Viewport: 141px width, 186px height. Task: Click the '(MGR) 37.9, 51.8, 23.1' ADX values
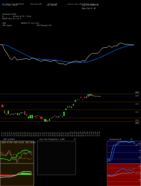tap(30, 23)
